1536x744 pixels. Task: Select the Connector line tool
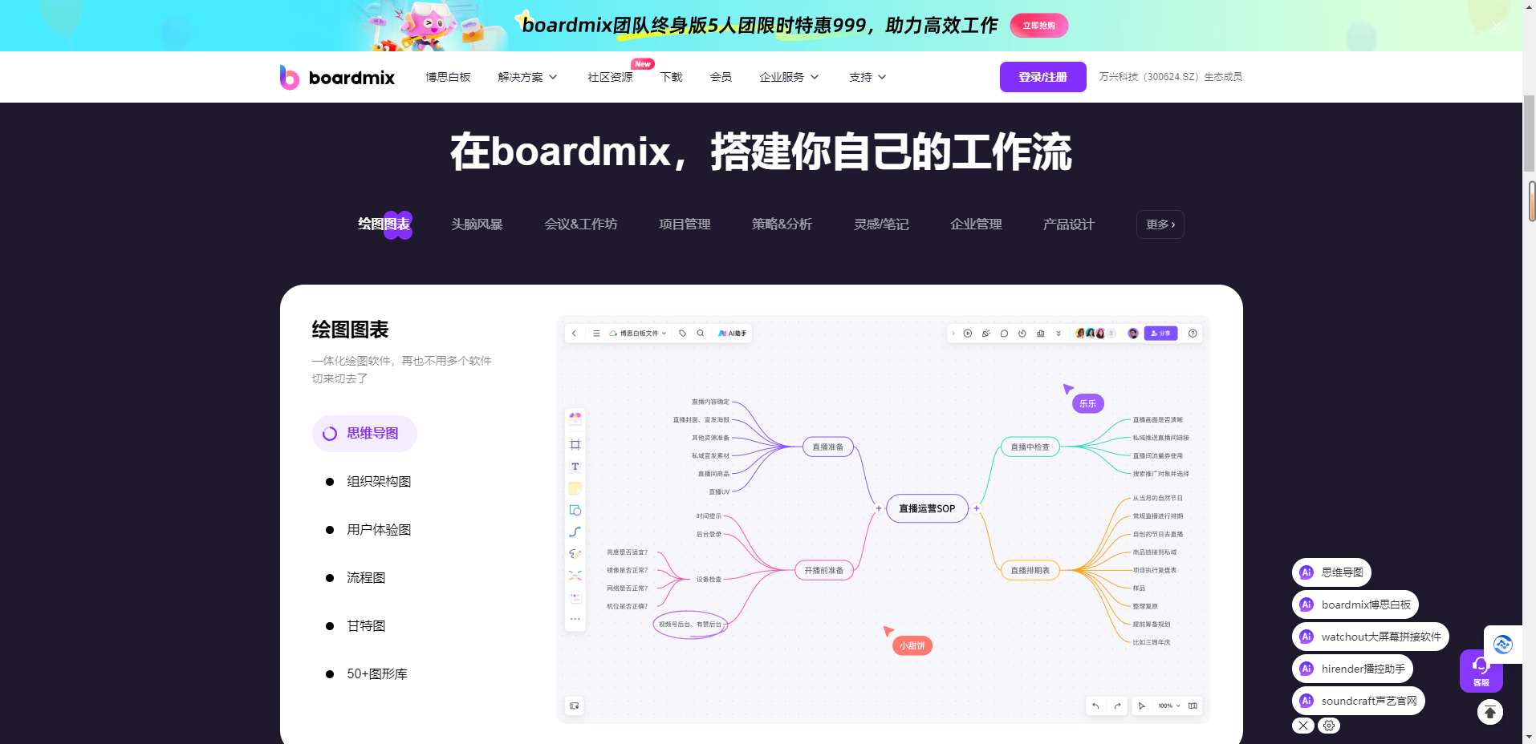(575, 532)
